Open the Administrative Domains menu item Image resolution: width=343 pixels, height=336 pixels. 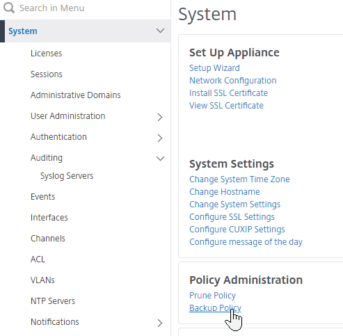(x=76, y=95)
